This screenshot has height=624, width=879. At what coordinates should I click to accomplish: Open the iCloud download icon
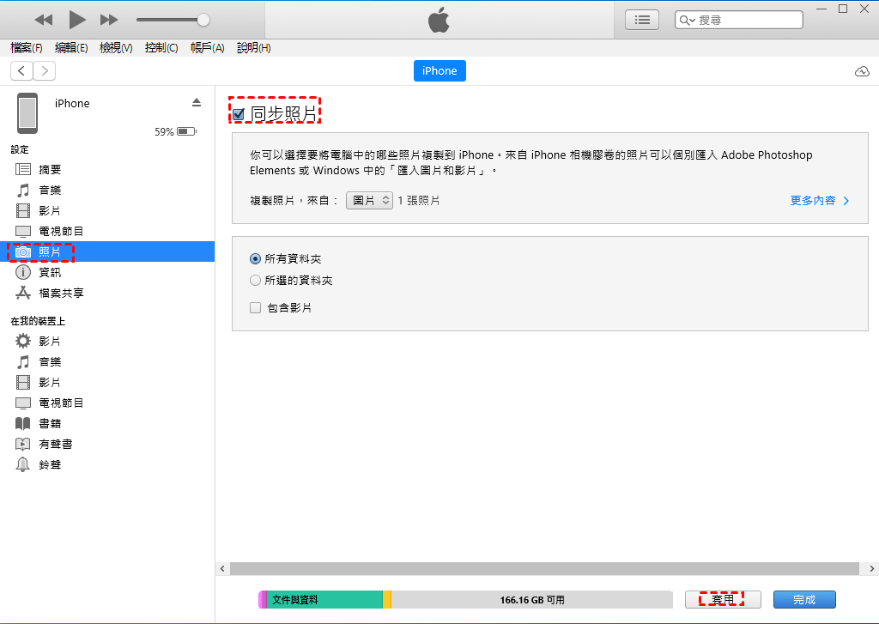click(862, 71)
